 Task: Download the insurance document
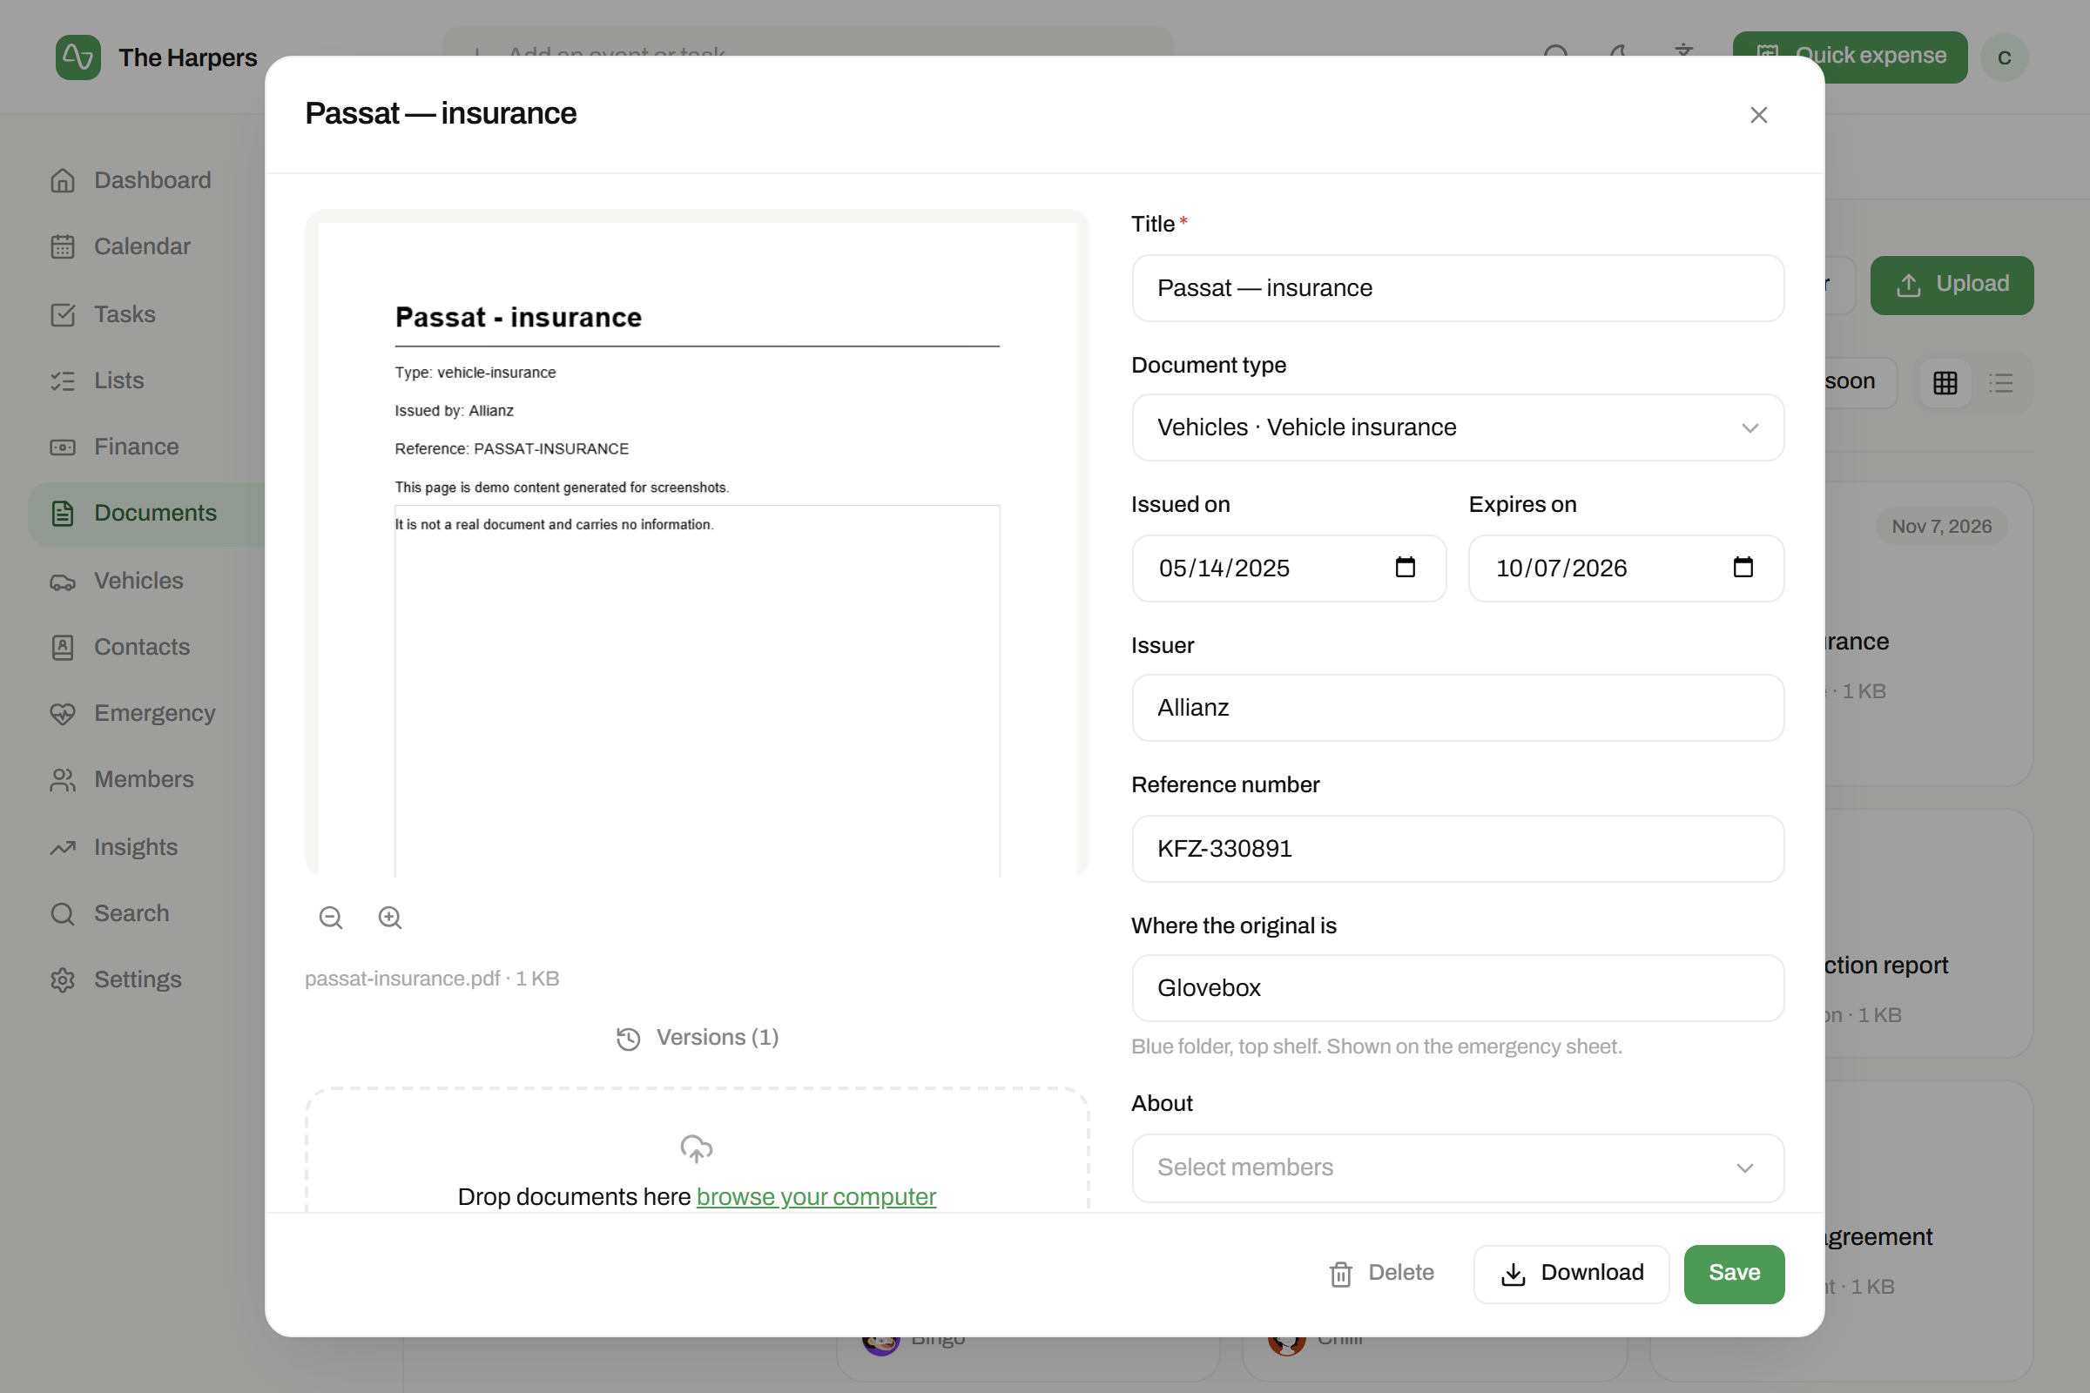[1571, 1273]
